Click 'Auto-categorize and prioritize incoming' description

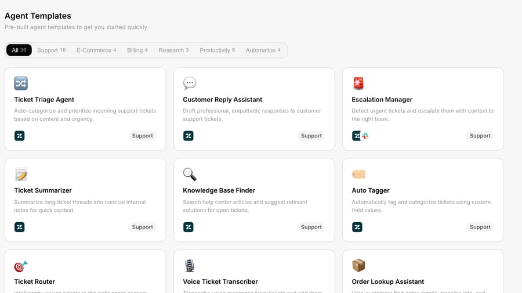85,115
